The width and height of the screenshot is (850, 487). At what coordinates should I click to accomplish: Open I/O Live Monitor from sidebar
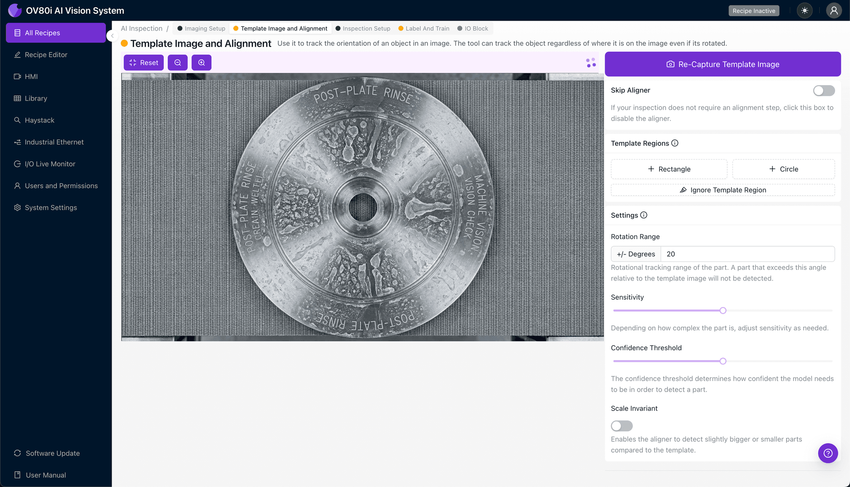click(x=49, y=164)
